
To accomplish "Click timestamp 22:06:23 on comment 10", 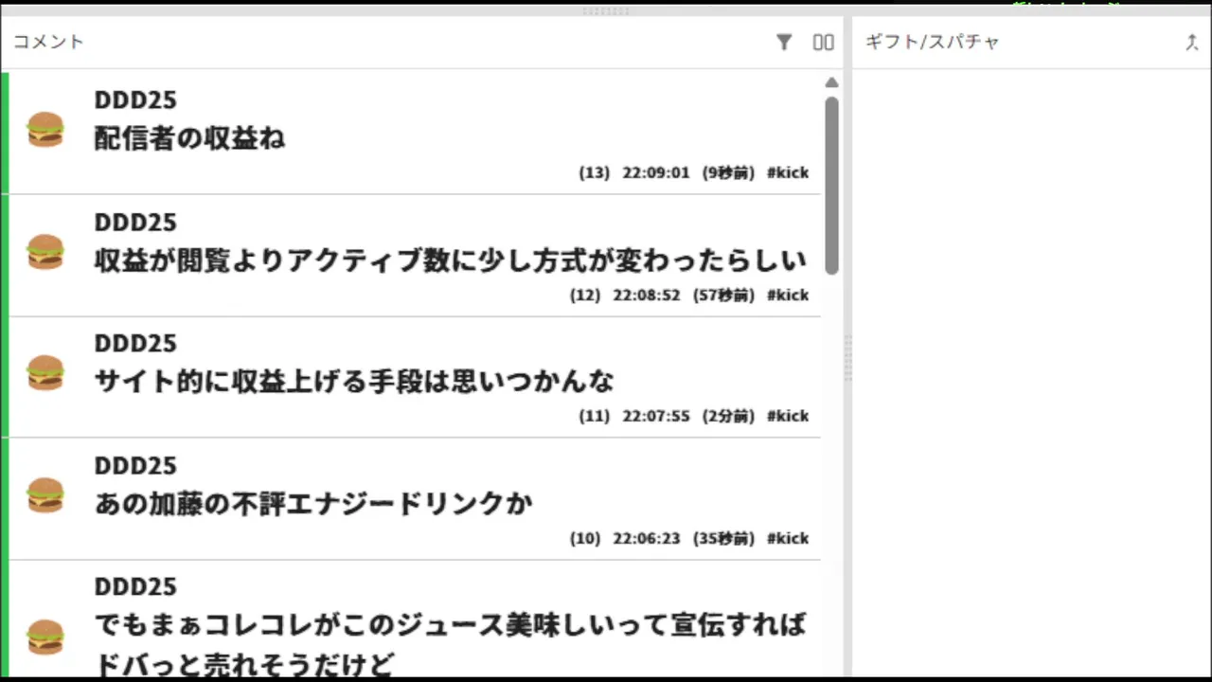I will pyautogui.click(x=647, y=538).
